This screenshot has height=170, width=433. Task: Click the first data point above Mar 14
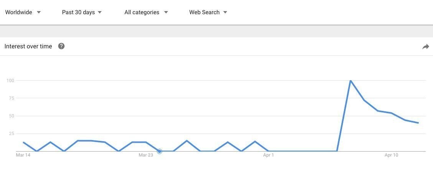pos(23,142)
